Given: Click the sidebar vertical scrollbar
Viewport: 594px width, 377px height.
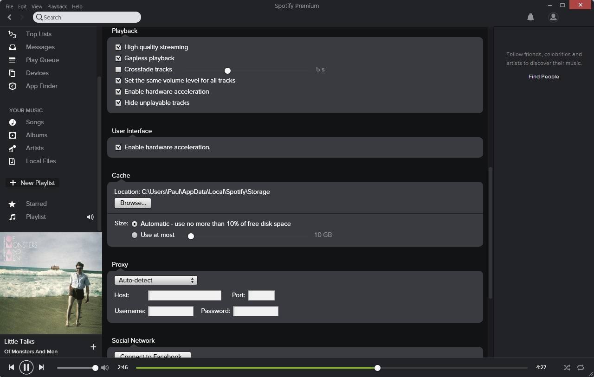Looking at the screenshot, I should [x=99, y=153].
